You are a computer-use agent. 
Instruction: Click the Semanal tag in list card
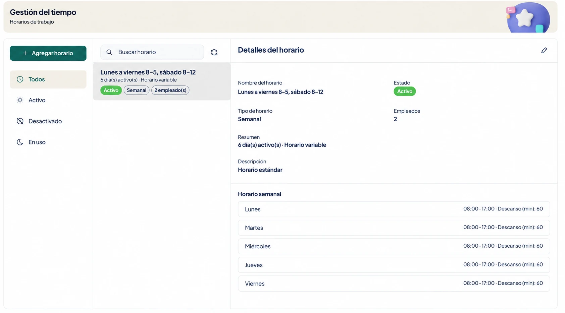pos(137,90)
